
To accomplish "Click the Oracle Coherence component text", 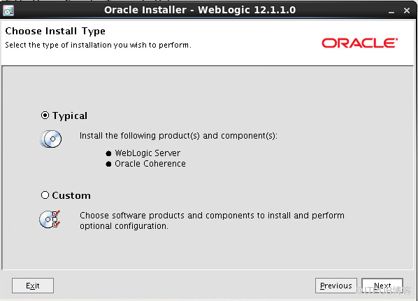I will tap(150, 164).
